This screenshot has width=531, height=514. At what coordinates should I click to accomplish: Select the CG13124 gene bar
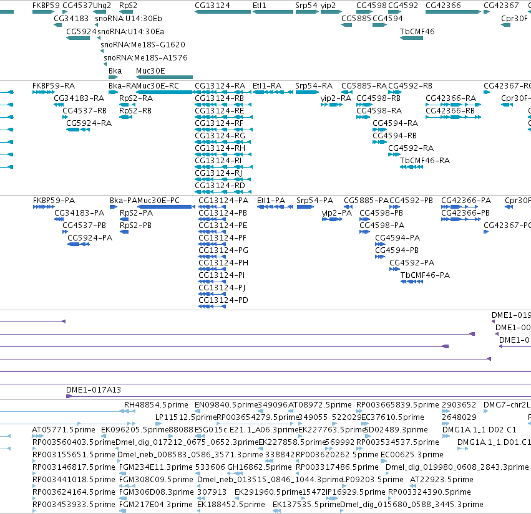223,12
